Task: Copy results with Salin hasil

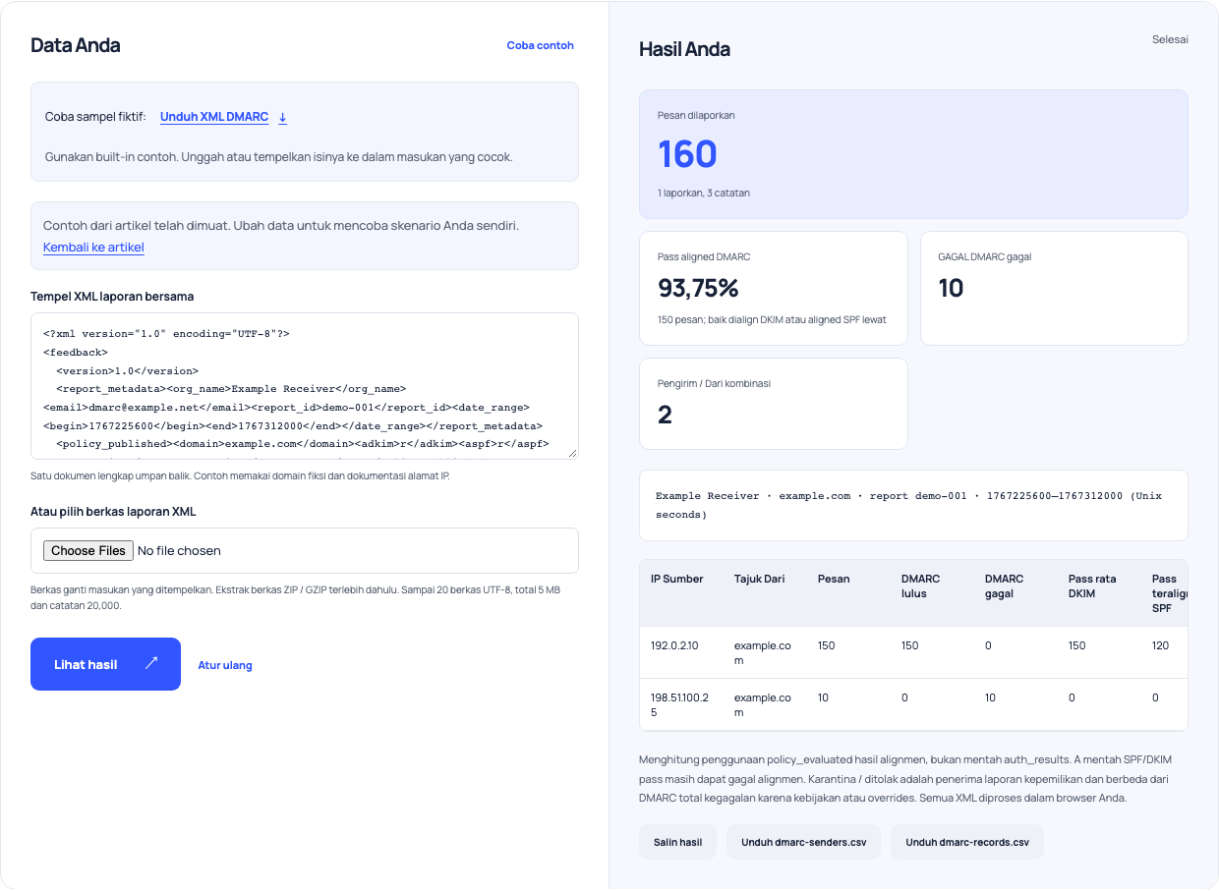Action: 678,842
